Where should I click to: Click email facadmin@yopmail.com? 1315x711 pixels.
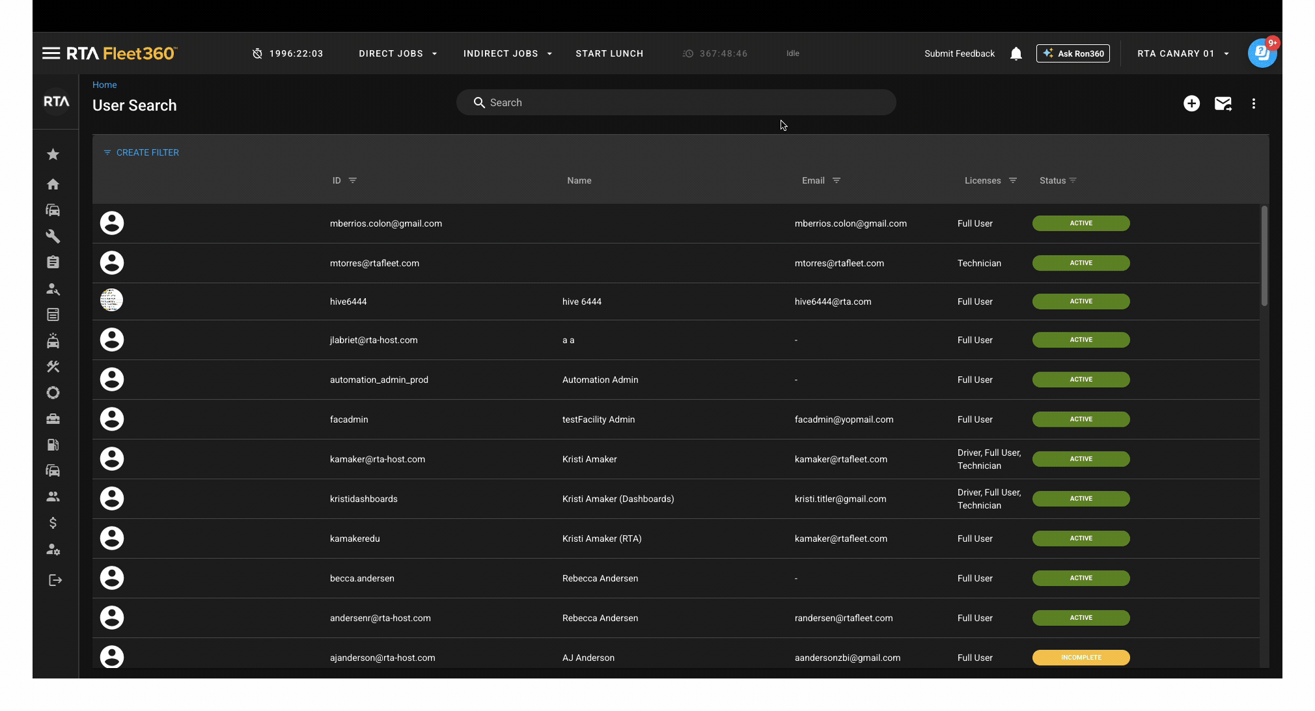coord(844,420)
